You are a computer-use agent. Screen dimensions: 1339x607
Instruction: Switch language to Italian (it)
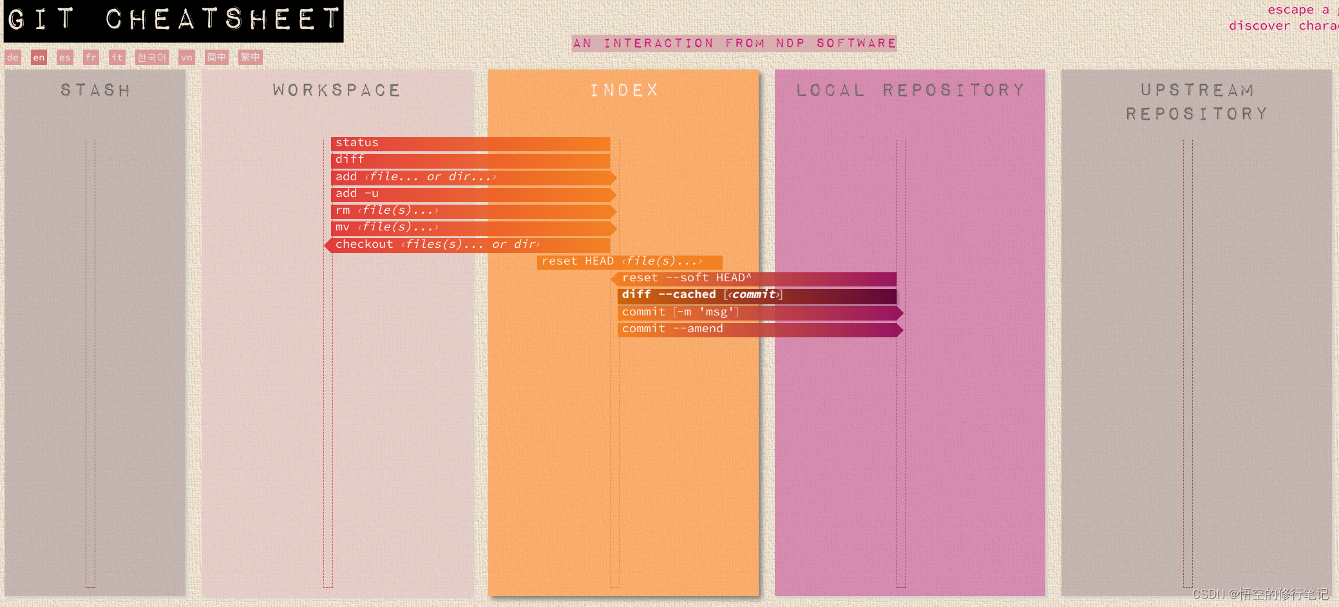coord(117,57)
